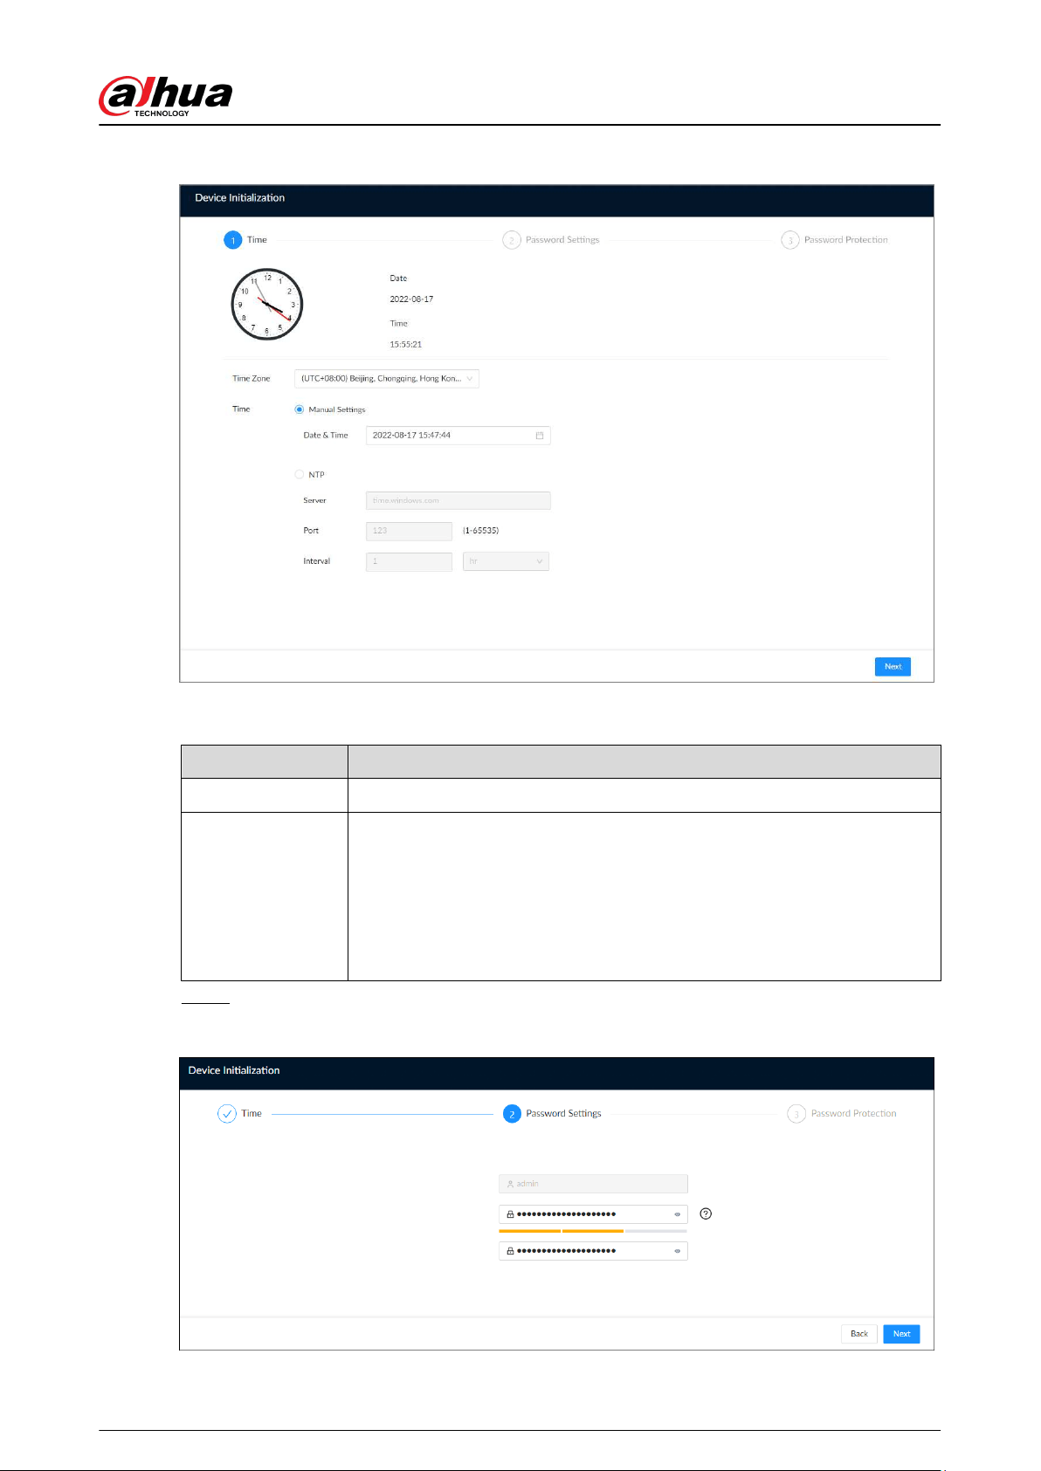Image resolution: width=1041 pixels, height=1471 pixels.
Task: Click the admin username field
Action: (593, 1185)
